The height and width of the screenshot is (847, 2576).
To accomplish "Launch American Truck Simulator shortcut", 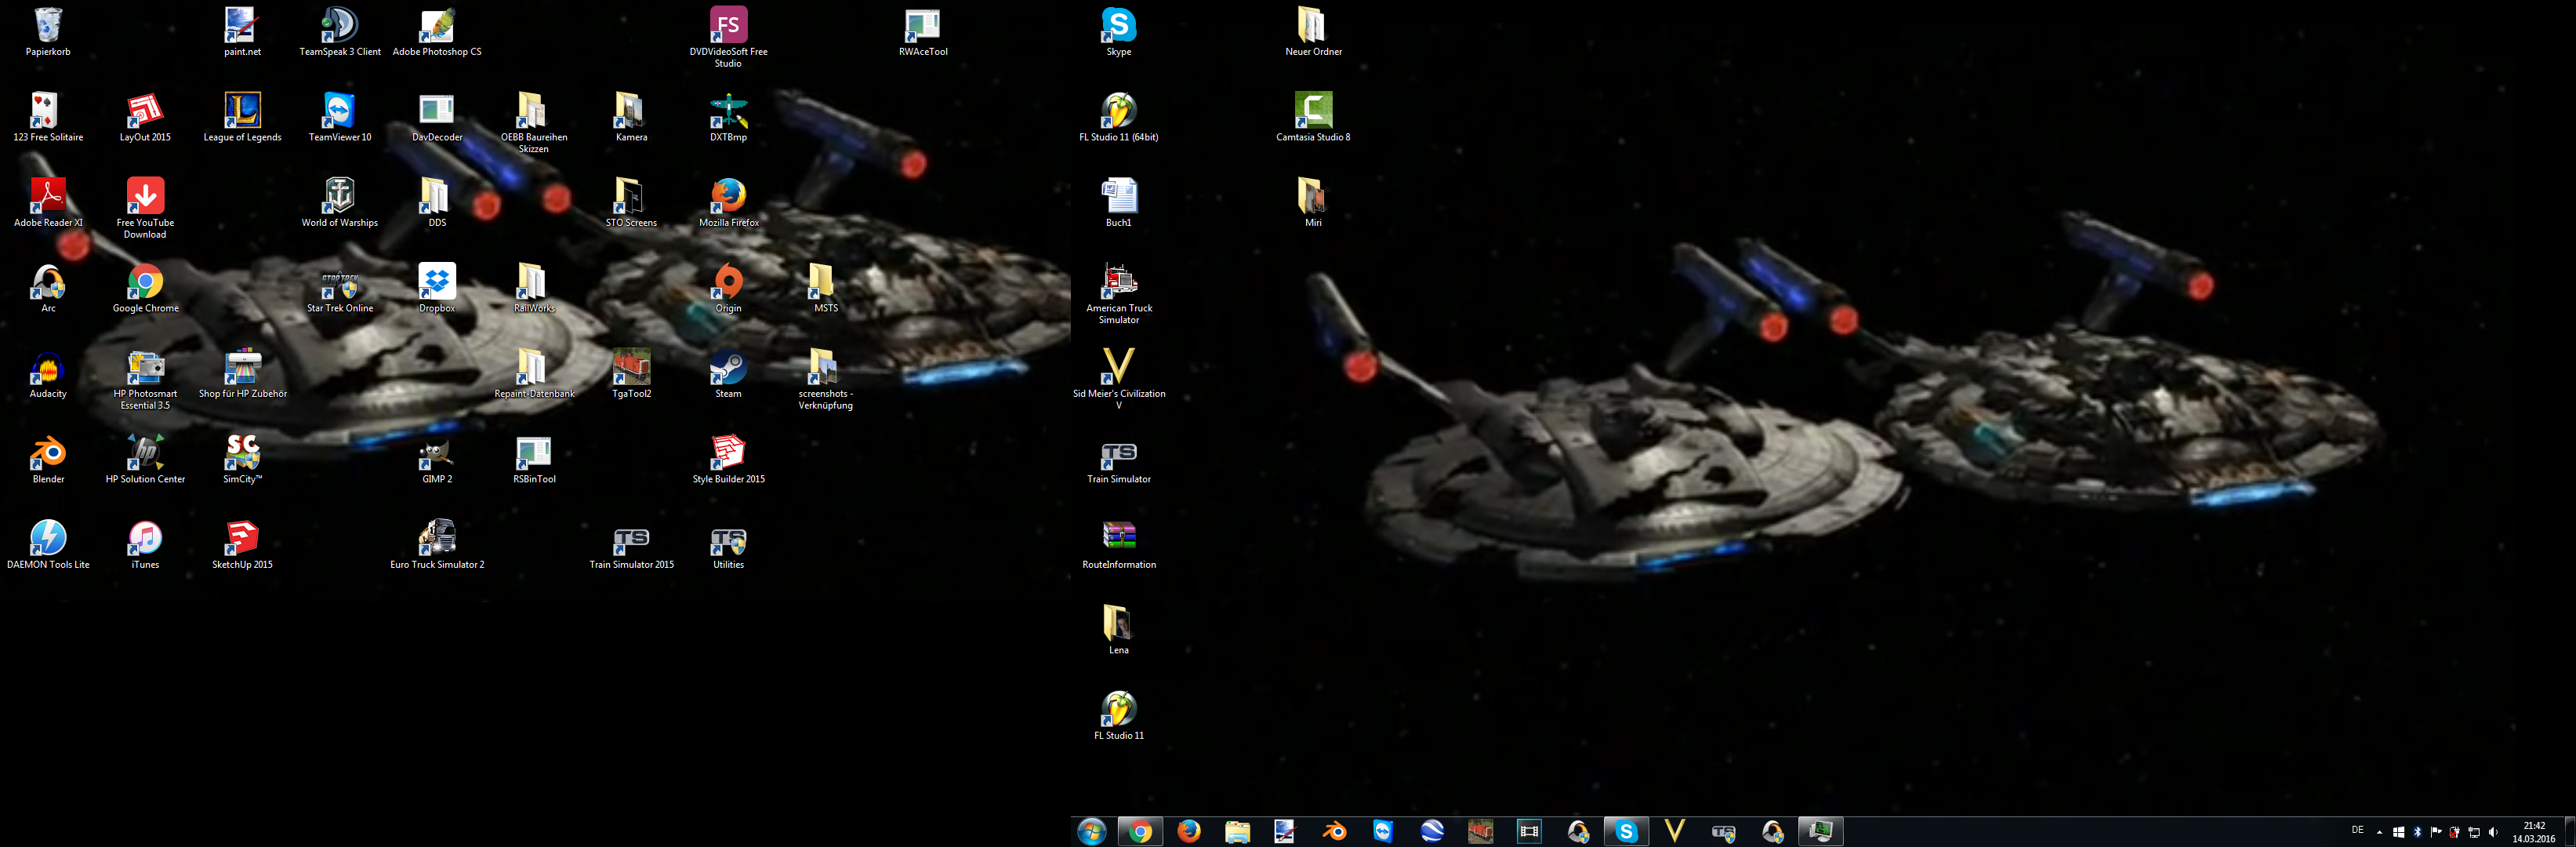I will (1118, 293).
